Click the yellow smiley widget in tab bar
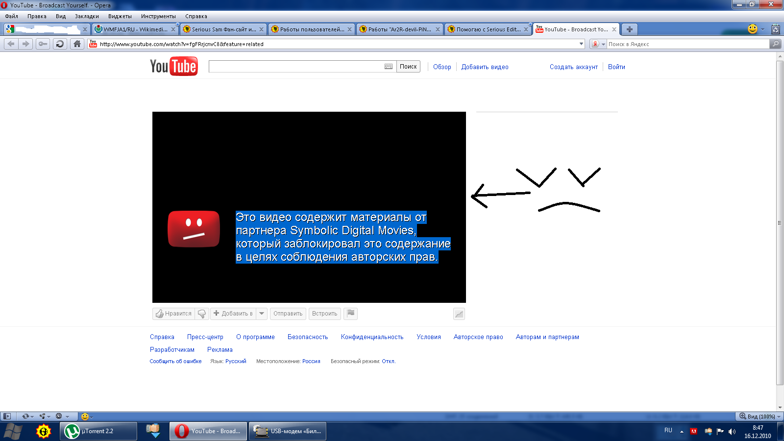The width and height of the screenshot is (784, 441). [x=753, y=29]
